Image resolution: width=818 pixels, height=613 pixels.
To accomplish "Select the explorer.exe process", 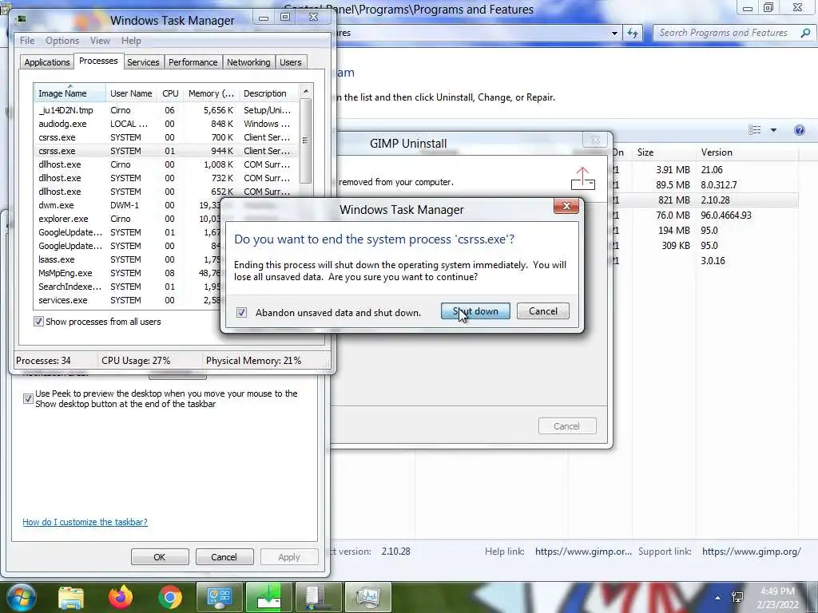I will (x=128, y=219).
